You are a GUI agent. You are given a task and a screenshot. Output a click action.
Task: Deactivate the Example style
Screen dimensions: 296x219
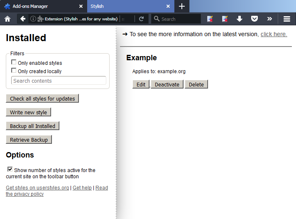167,84
